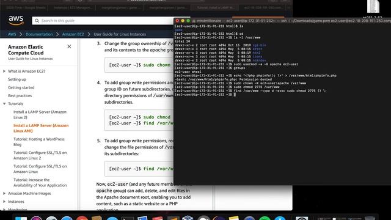Open 'Tutorial: Increase the Availability of Your Application'
This screenshot has width=391, height=220.
[x=40, y=183]
